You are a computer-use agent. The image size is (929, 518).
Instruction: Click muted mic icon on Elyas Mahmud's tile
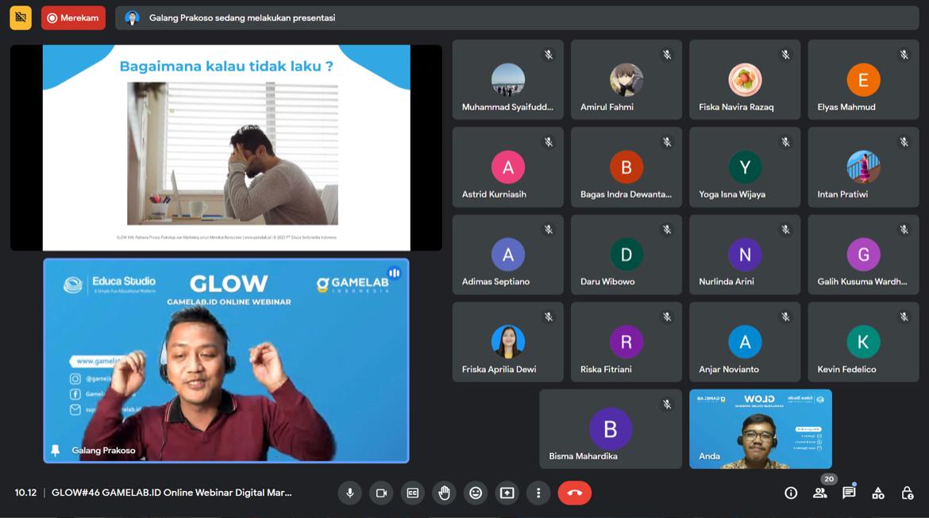point(904,55)
